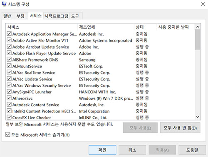208x157 pixels.
Task: Click the 사용 중지한 날짜 column header
Action: tap(176, 27)
